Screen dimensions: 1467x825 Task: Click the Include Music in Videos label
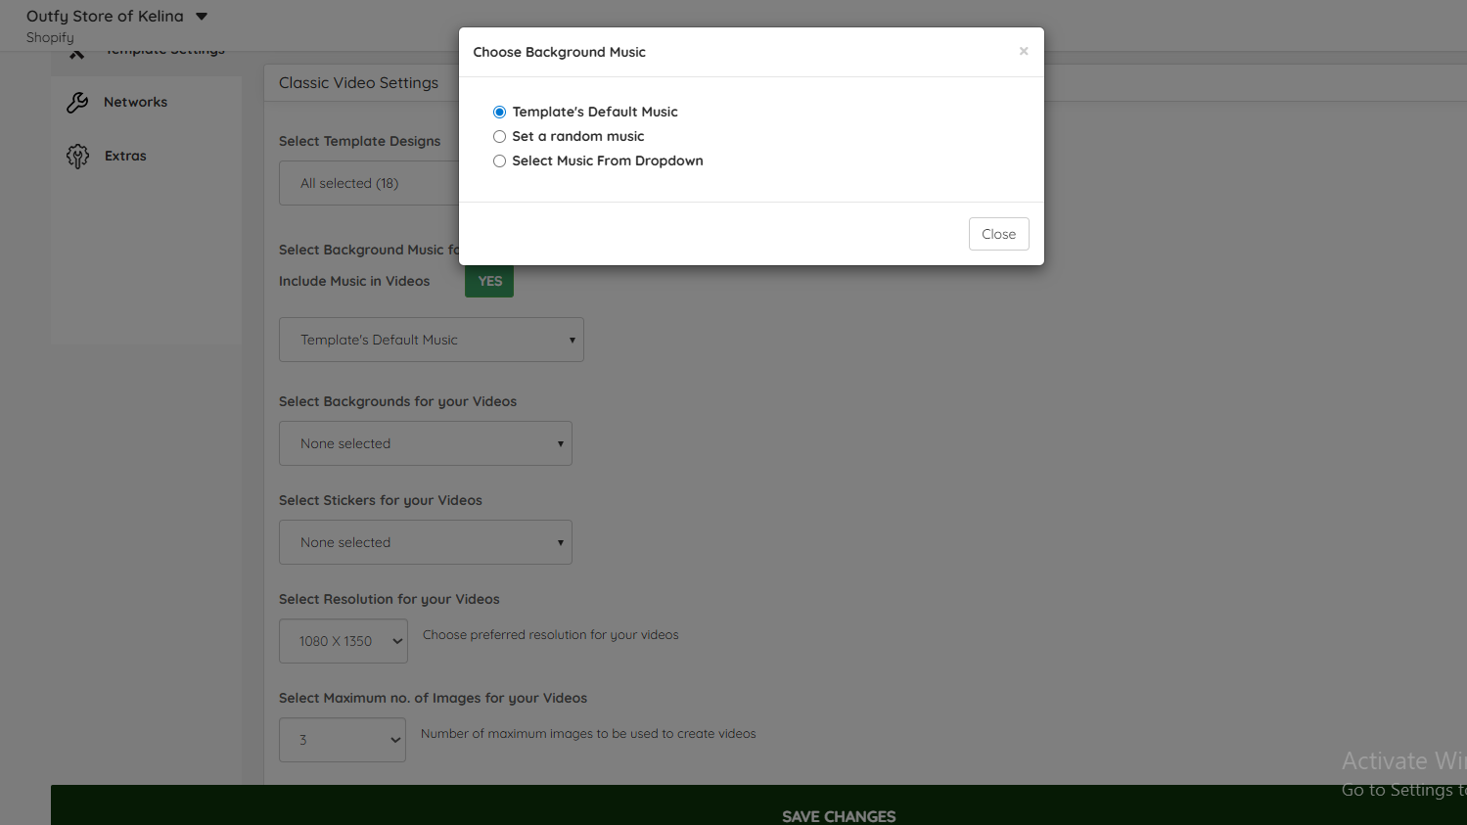pyautogui.click(x=354, y=281)
